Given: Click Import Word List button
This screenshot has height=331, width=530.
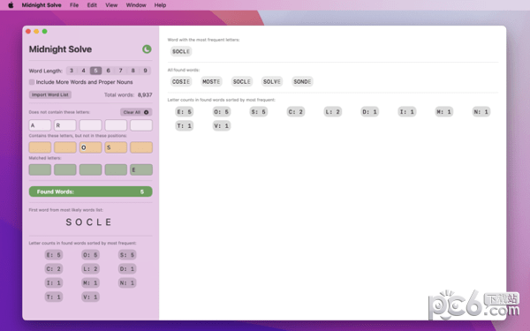Looking at the screenshot, I should 50,94.
